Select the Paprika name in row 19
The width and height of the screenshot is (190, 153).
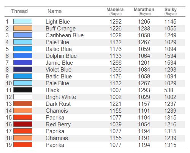pos(55,145)
